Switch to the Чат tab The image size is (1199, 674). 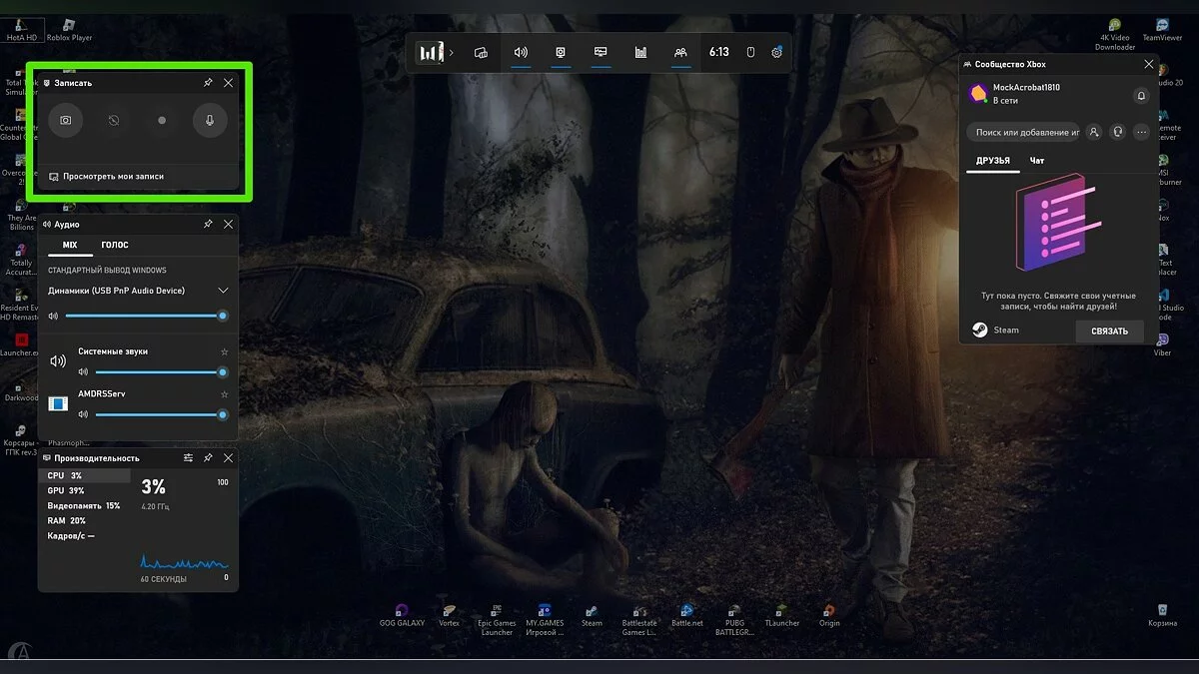pos(1037,161)
